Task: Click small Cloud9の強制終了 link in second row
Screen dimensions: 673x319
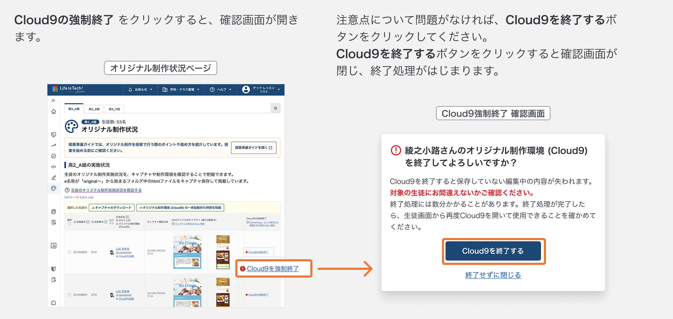Action: pyautogui.click(x=258, y=295)
